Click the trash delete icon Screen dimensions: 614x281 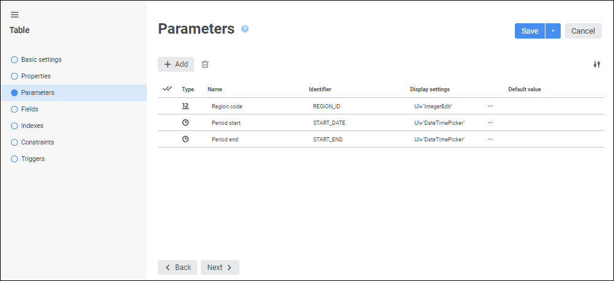pyautogui.click(x=205, y=64)
